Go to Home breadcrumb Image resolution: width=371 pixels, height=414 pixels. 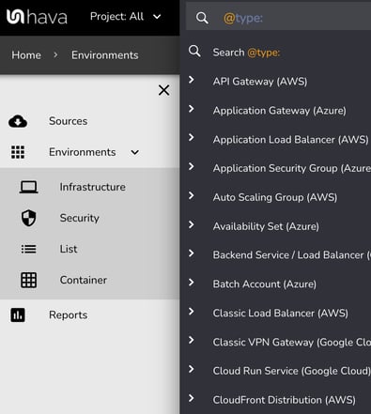(26, 55)
